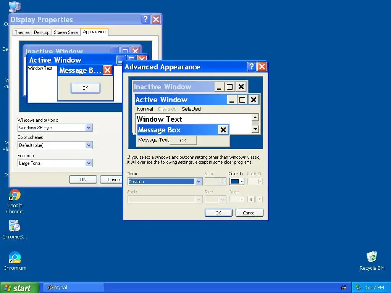Click the Item size spinner field
This screenshot has width=391, height=293.
pos(215,182)
